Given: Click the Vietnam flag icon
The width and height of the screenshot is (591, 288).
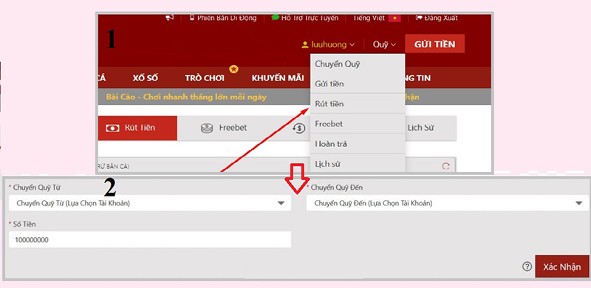Looking at the screenshot, I should pyautogui.click(x=394, y=18).
